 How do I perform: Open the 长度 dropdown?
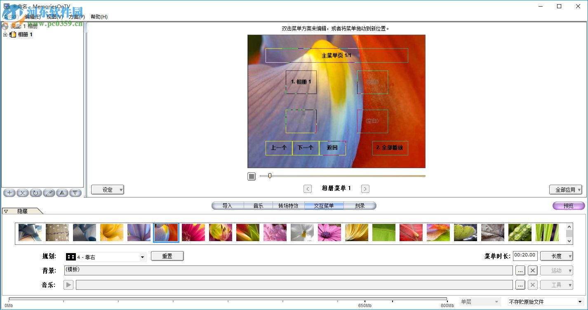point(557,256)
